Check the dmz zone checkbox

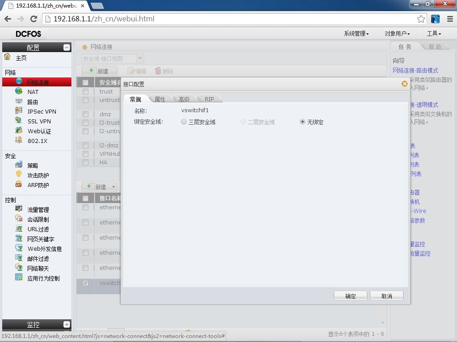[x=85, y=114]
